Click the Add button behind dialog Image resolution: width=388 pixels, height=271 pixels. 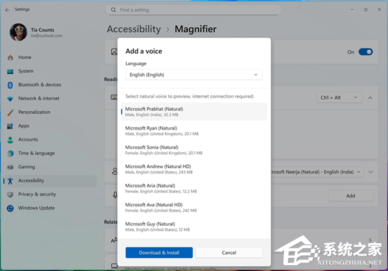pyautogui.click(x=350, y=195)
